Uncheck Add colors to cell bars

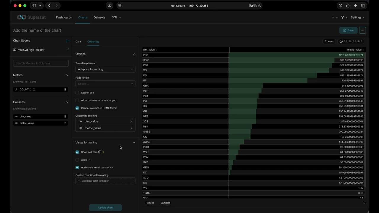77,167
